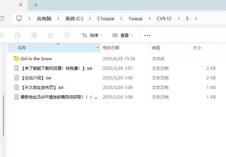This screenshot has height=157, width=226.
Task: Click the 文件夹 type cell
Action: [158, 59]
